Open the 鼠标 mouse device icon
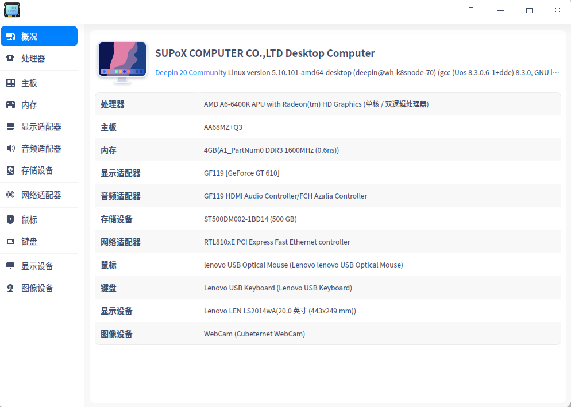The image size is (571, 407). point(10,219)
